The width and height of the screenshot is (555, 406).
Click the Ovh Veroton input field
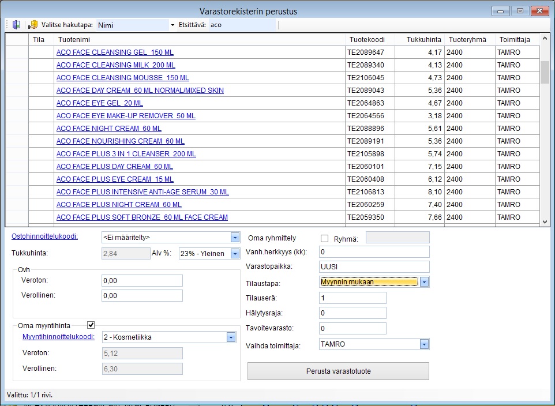(x=142, y=281)
